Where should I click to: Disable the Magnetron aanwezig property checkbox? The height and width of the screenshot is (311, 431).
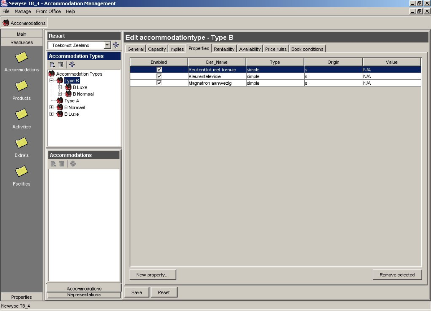tap(159, 83)
